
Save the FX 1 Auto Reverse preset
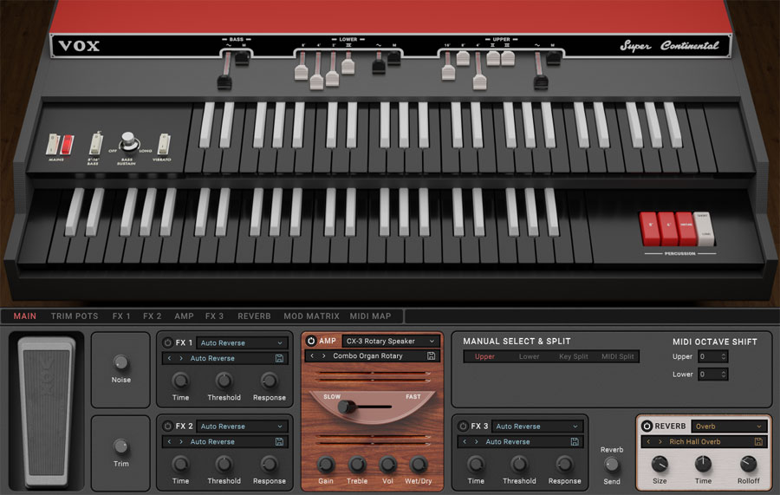click(280, 358)
